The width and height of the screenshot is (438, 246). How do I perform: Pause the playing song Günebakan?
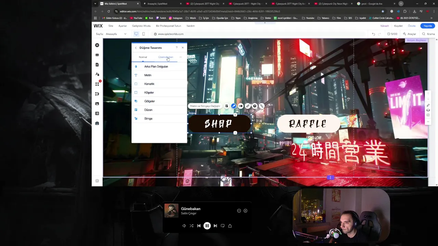(207, 225)
